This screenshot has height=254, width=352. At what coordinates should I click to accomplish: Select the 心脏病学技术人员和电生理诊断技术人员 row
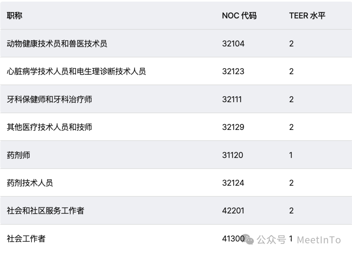click(176, 71)
